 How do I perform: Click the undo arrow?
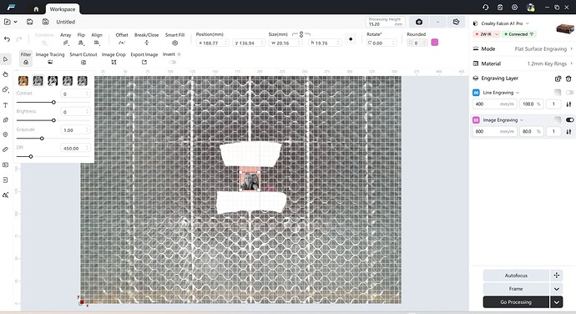(7, 39)
